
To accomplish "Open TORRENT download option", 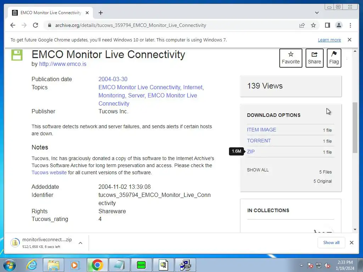I will pos(259,141).
